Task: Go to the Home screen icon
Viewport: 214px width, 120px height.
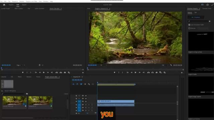Action: pos(4,5)
